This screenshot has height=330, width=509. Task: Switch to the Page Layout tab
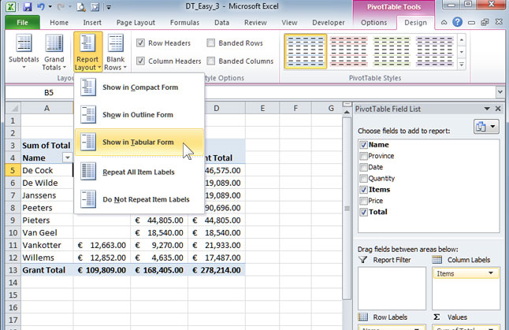click(x=136, y=22)
